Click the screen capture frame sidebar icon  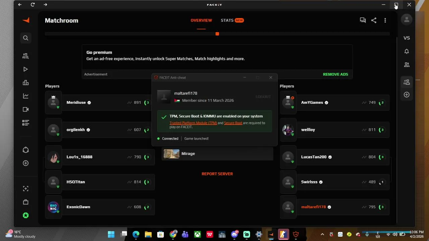coord(25,189)
